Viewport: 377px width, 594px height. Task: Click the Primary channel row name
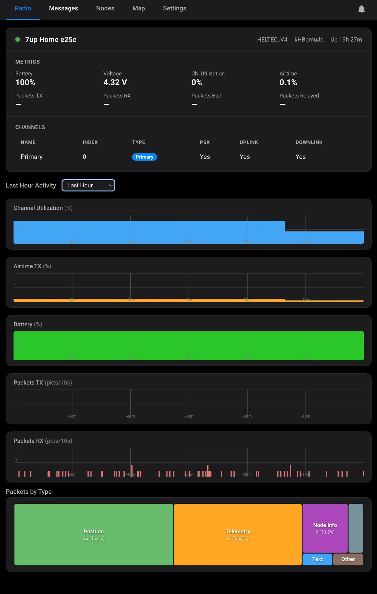tap(32, 157)
